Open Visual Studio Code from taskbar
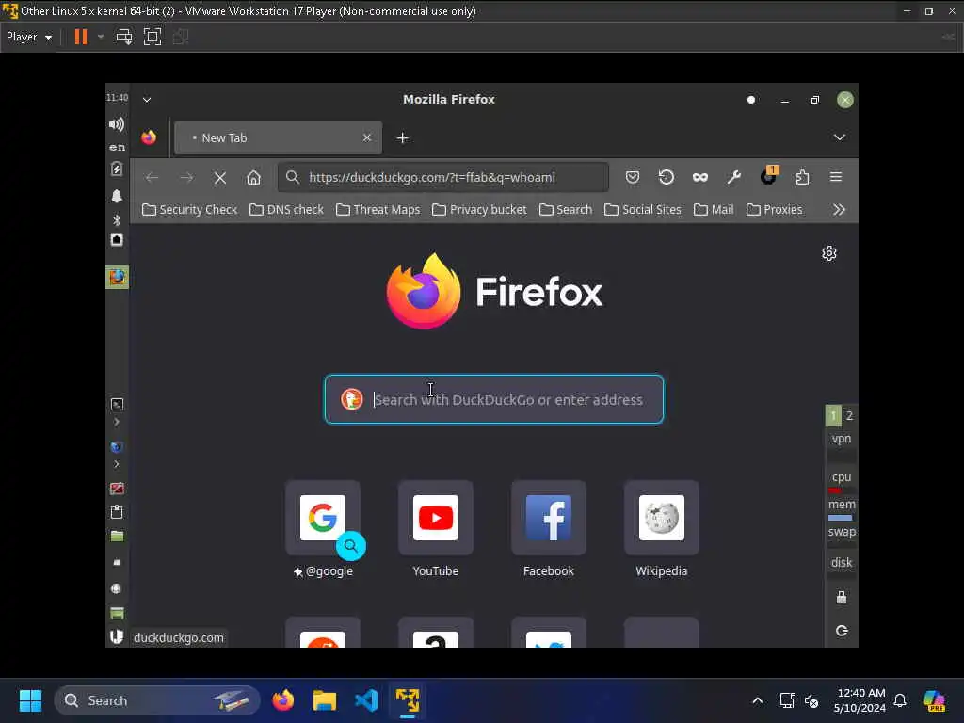The height and width of the screenshot is (723, 964). [x=366, y=700]
